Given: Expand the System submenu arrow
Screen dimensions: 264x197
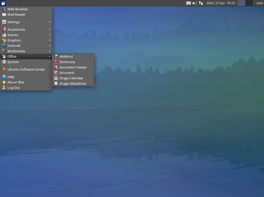Looking at the screenshot, I should pos(50,62).
